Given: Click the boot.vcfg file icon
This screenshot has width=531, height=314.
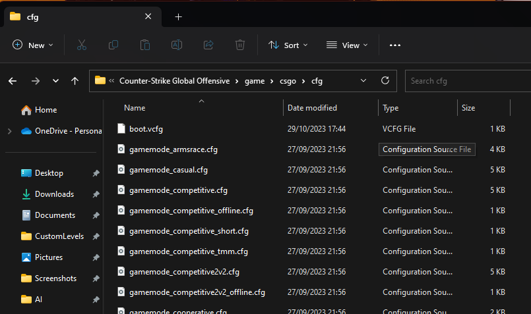Looking at the screenshot, I should tap(121, 128).
